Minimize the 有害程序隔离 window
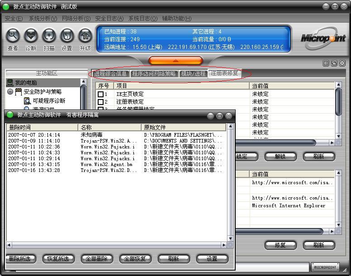 (x=210, y=116)
